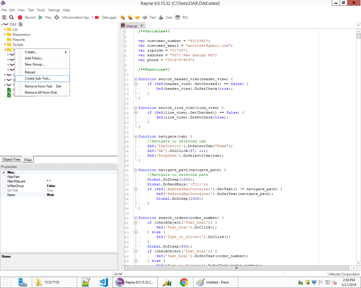Image resolution: width=361 pixels, height=288 pixels.
Task: Click the FilterWildcard property value field
Action: click(82, 181)
